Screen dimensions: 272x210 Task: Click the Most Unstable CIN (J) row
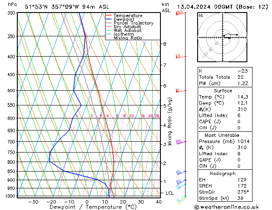tap(225, 166)
